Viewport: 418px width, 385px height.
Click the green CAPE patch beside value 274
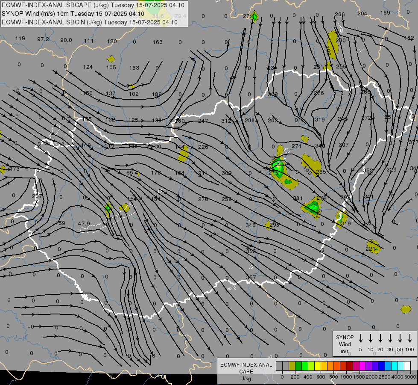312,207
